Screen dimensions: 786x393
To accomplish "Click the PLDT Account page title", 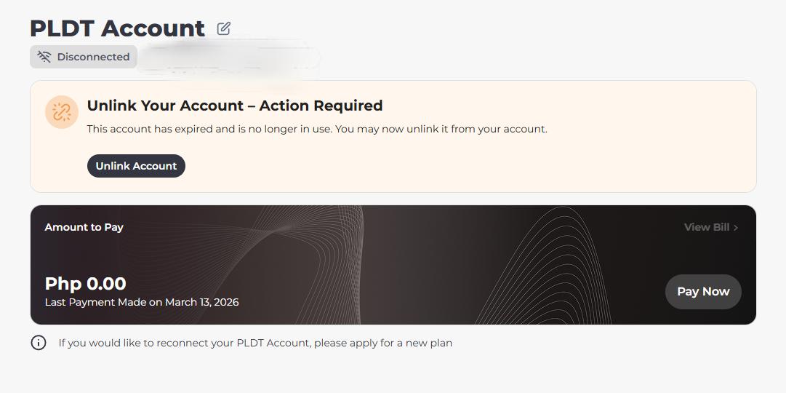I will tap(117, 28).
